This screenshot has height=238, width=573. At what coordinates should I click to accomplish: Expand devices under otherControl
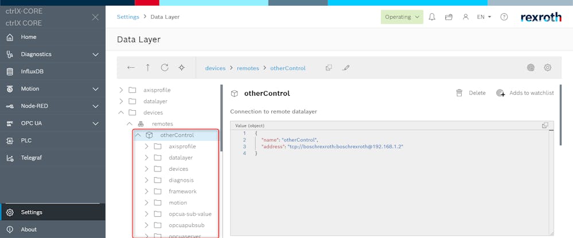tap(146, 169)
